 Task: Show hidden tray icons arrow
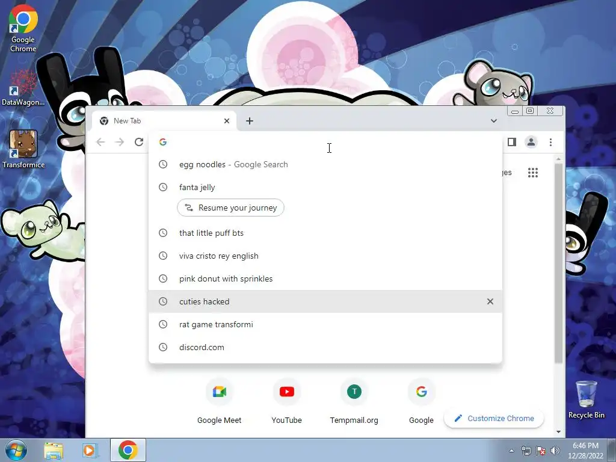[511, 451]
